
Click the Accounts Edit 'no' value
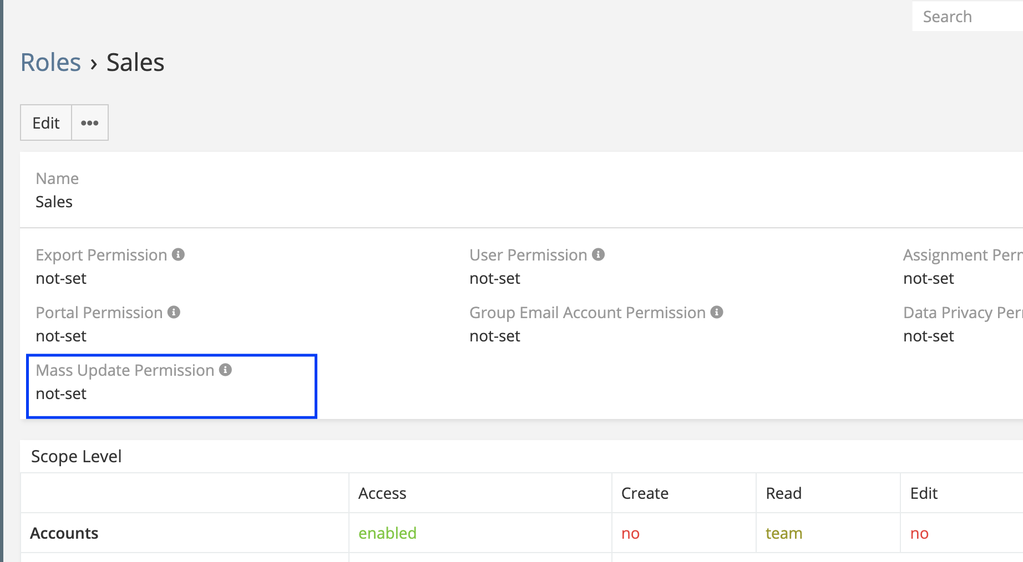919,533
